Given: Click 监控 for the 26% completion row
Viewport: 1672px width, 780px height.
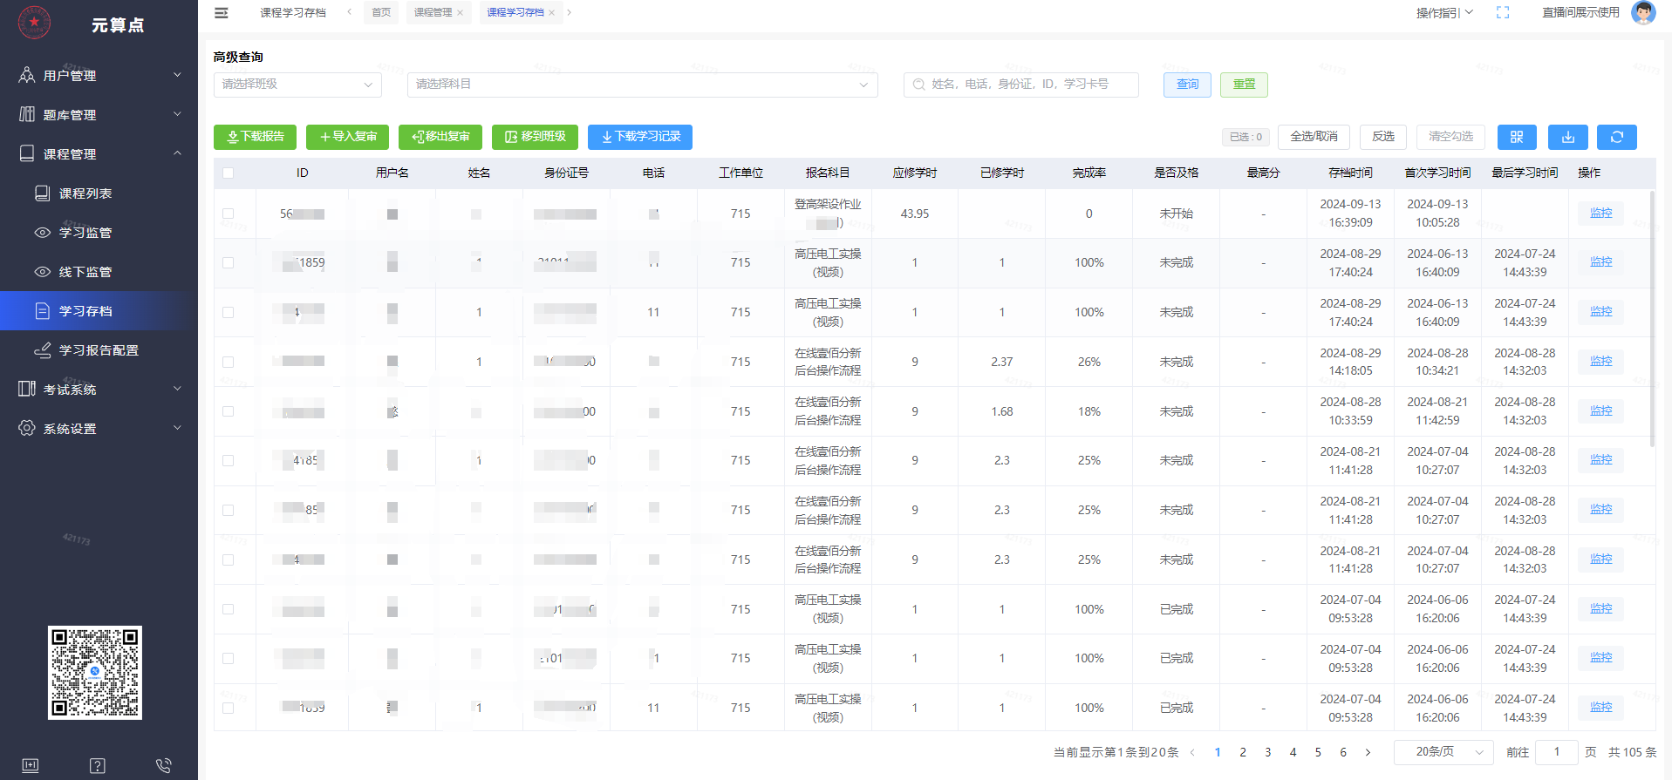Looking at the screenshot, I should pyautogui.click(x=1600, y=361).
